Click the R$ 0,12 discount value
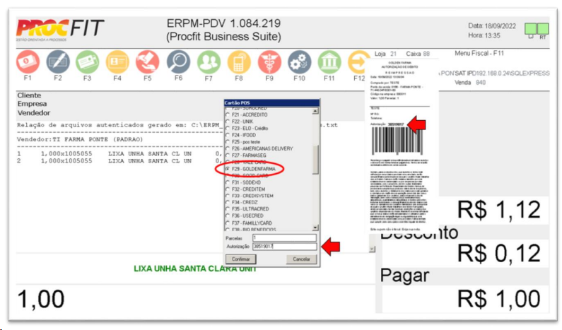The image size is (562, 330). 499,253
